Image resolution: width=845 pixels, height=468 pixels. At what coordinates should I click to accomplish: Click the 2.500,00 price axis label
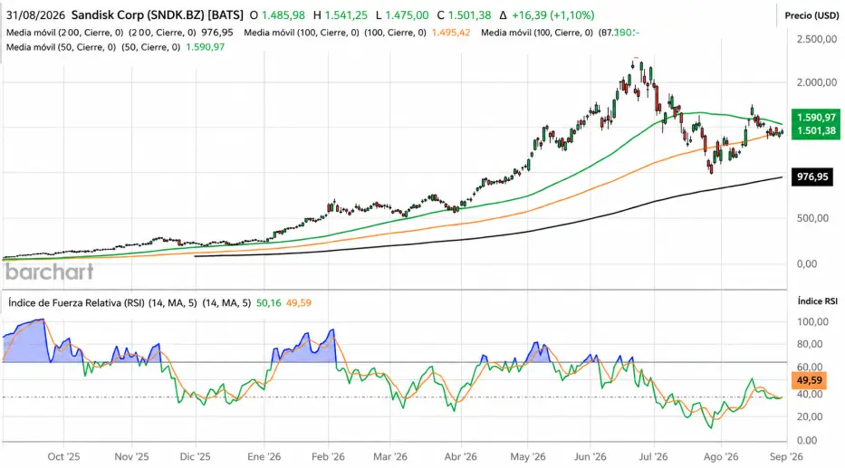(816, 39)
